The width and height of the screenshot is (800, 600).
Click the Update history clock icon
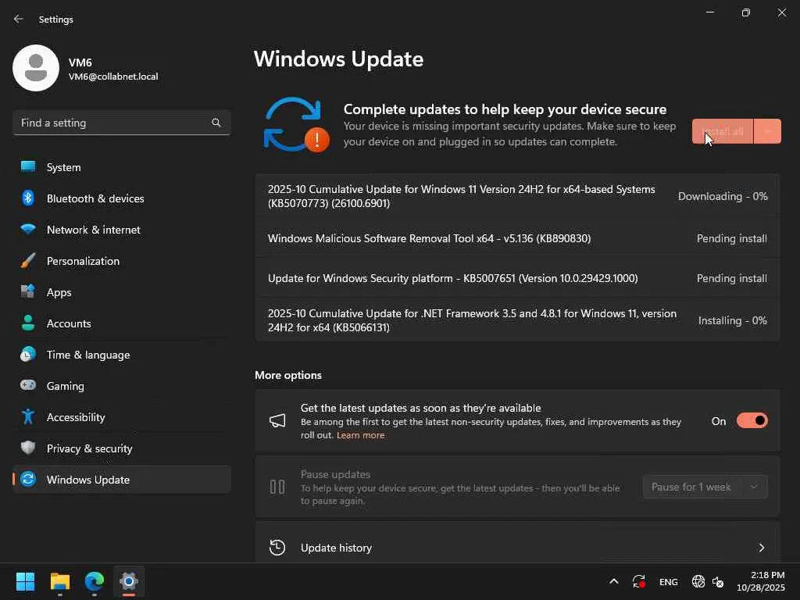pyautogui.click(x=277, y=548)
